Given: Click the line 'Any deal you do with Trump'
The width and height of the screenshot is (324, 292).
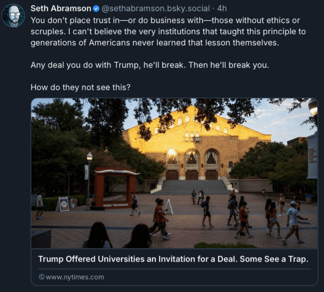Looking at the screenshot, I should point(150,65).
